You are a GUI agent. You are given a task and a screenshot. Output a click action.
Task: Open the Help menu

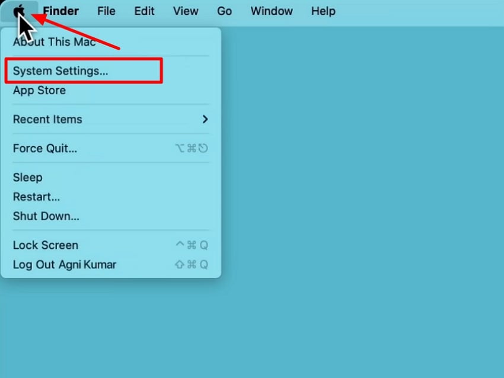tap(323, 11)
